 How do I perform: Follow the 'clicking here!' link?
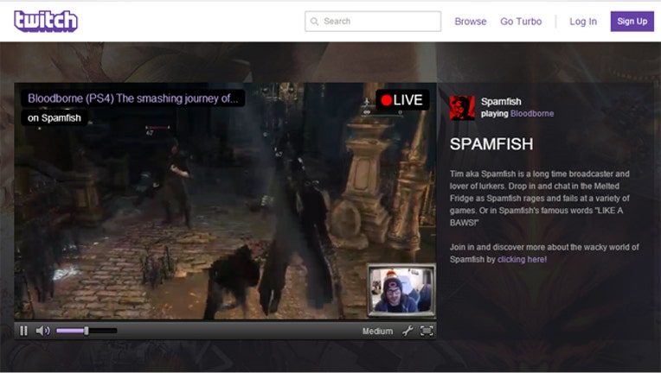coord(522,260)
